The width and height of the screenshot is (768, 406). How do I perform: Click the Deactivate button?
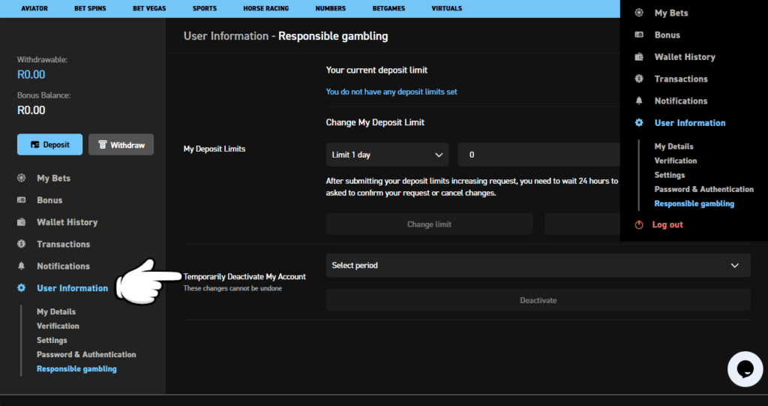coord(538,300)
